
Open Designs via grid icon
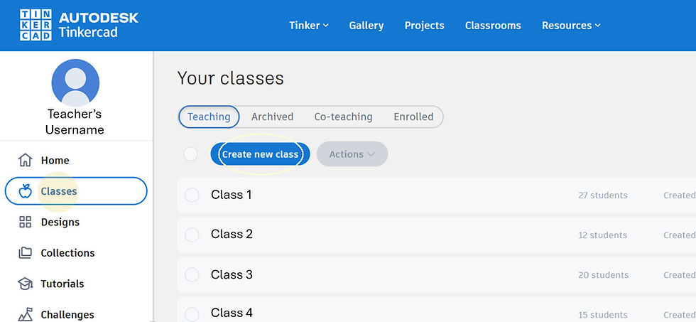click(26, 222)
